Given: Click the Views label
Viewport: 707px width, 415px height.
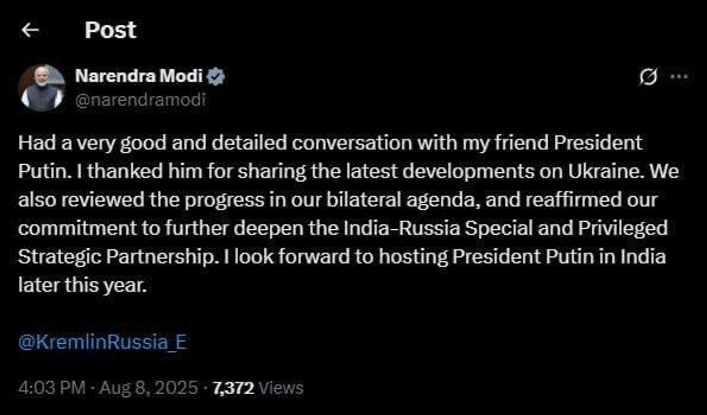Looking at the screenshot, I should tap(281, 388).
